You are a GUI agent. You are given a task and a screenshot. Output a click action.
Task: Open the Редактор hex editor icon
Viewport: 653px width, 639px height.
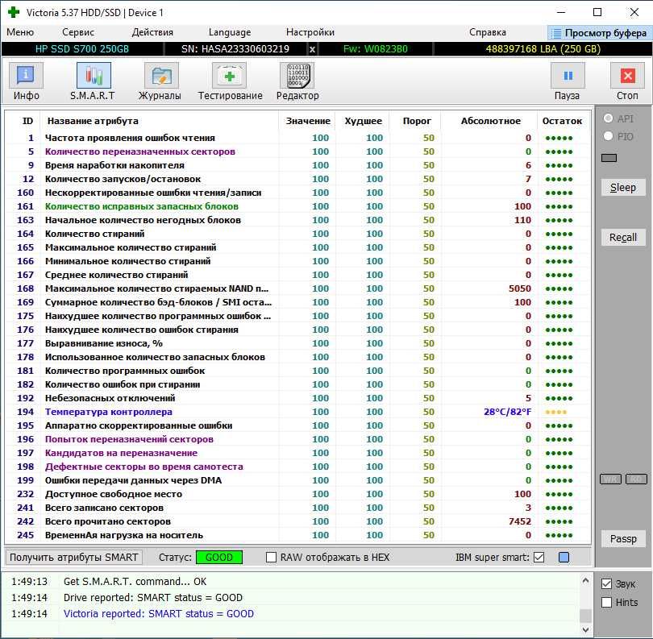[297, 76]
